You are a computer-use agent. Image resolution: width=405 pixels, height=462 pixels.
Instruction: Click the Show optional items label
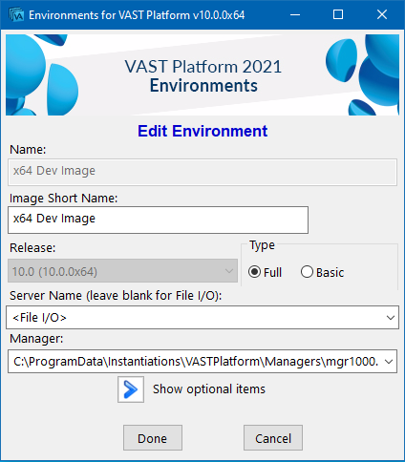point(209,389)
